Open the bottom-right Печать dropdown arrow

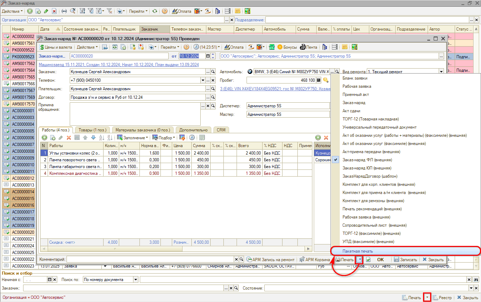(x=427, y=297)
